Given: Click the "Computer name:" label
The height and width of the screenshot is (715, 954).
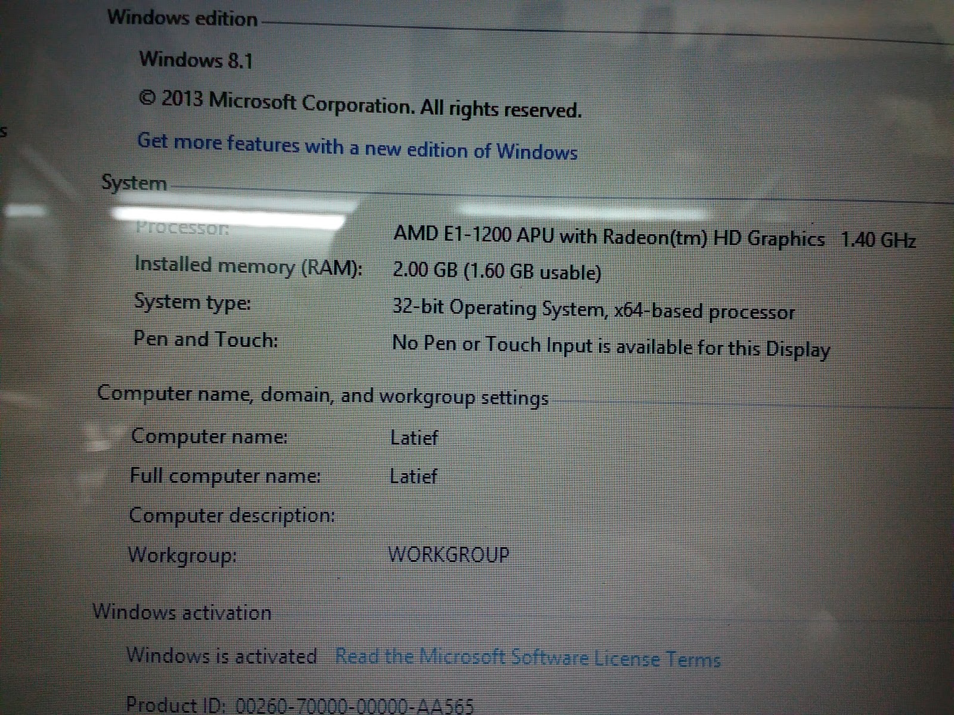Looking at the screenshot, I should point(209,436).
